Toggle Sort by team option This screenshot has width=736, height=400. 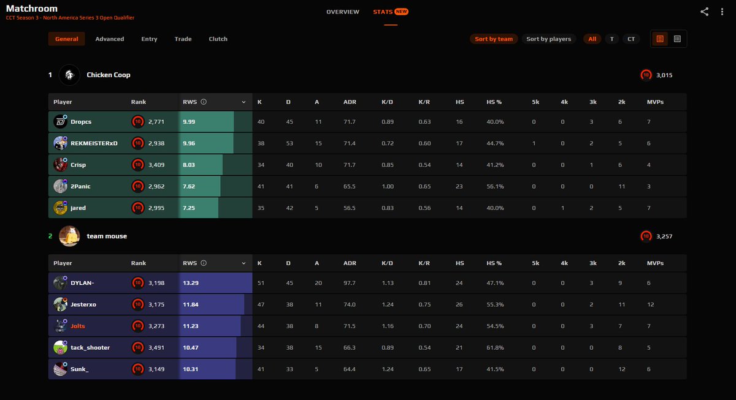coord(494,39)
